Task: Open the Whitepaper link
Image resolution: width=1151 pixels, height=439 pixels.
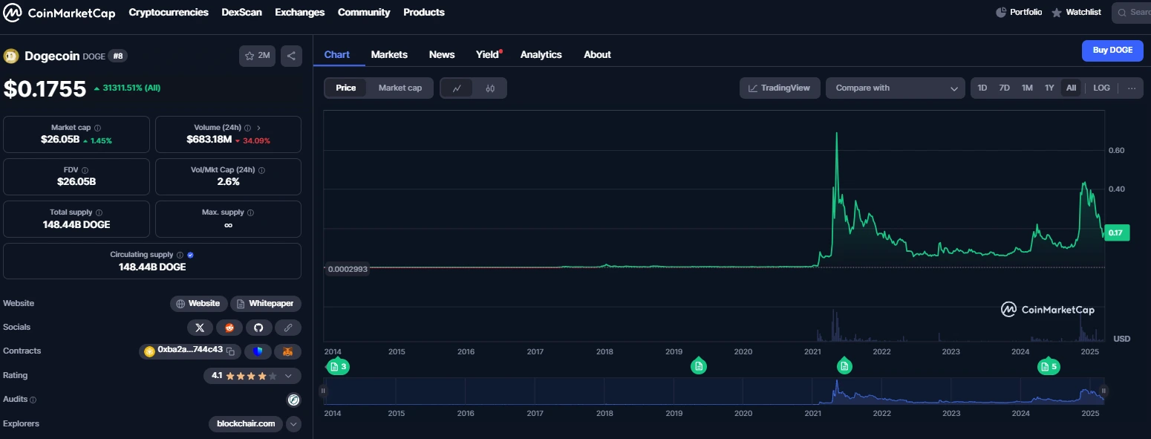Action: pyautogui.click(x=265, y=303)
